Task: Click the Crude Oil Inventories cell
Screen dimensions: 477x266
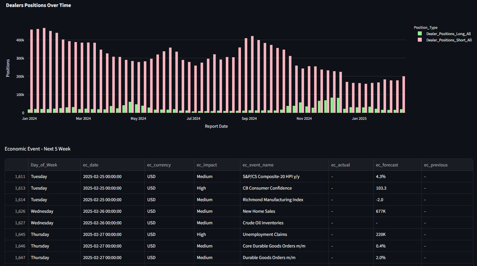Action: [284, 223]
